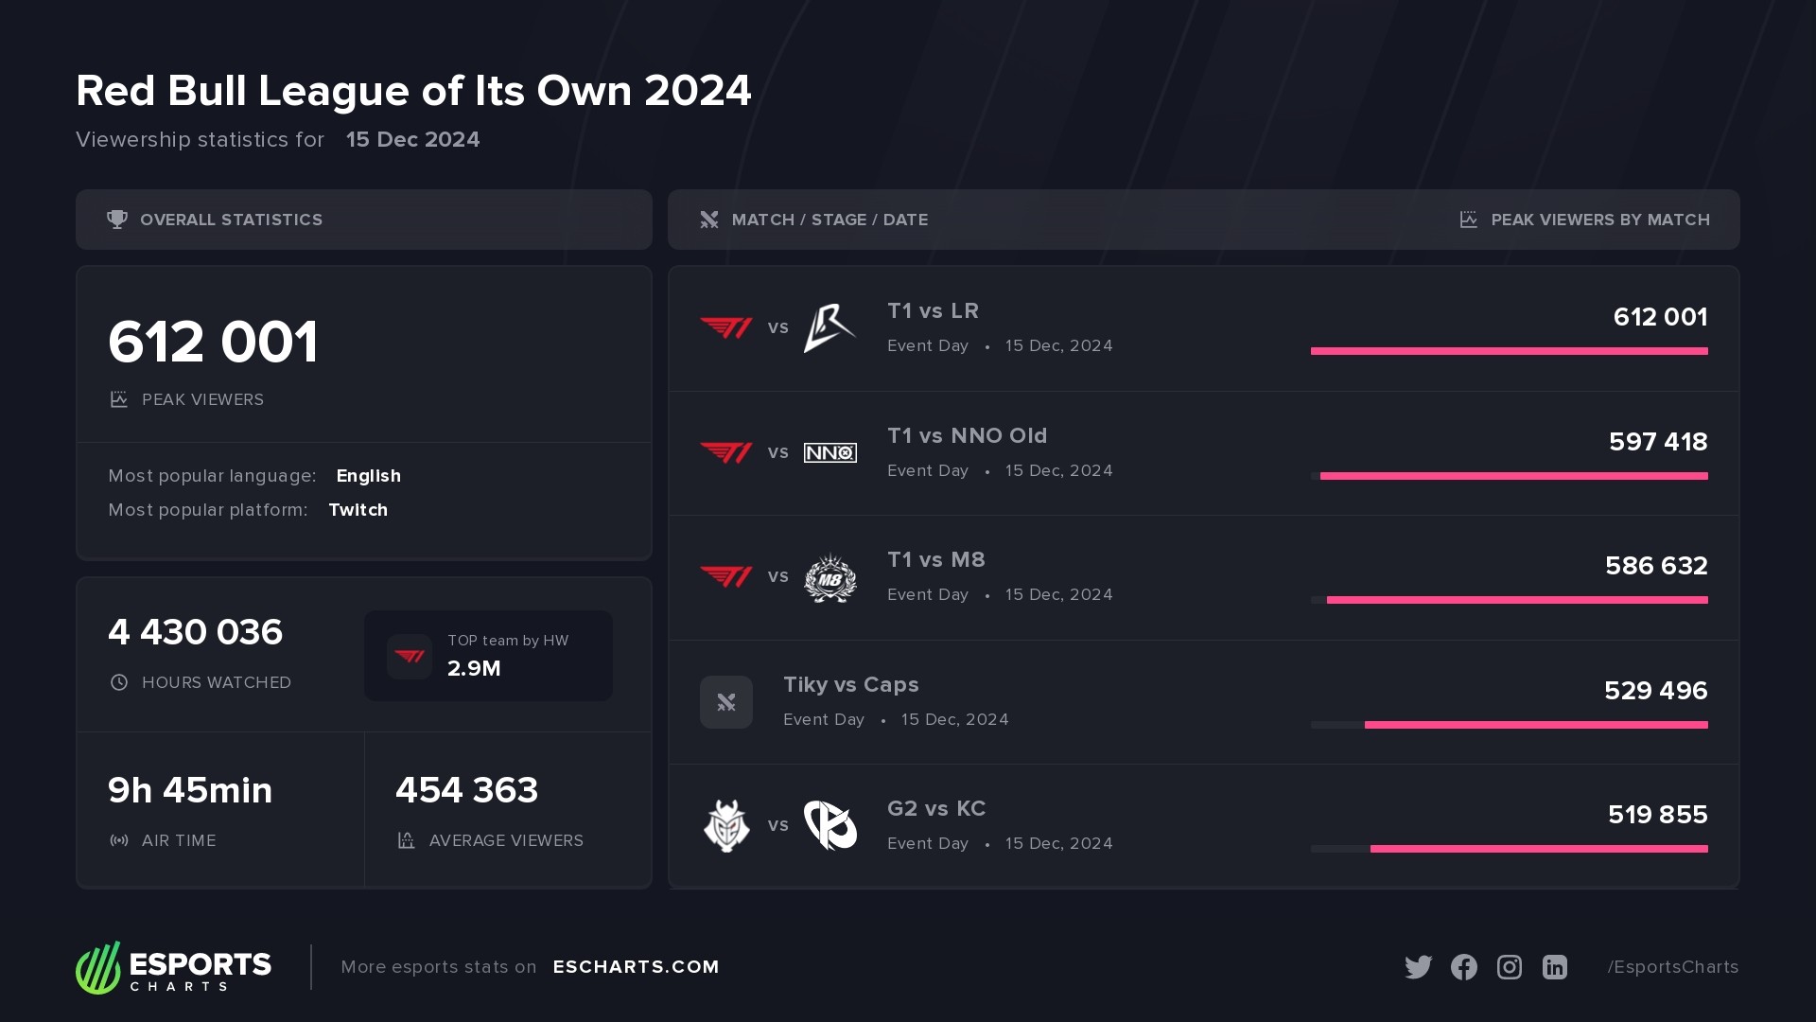This screenshot has width=1816, height=1022.
Task: Open the LinkedIn icon link
Action: 1554,967
